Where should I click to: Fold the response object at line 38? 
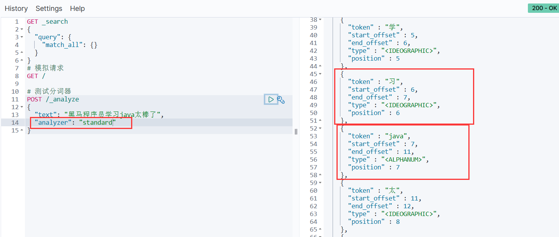[x=320, y=19]
